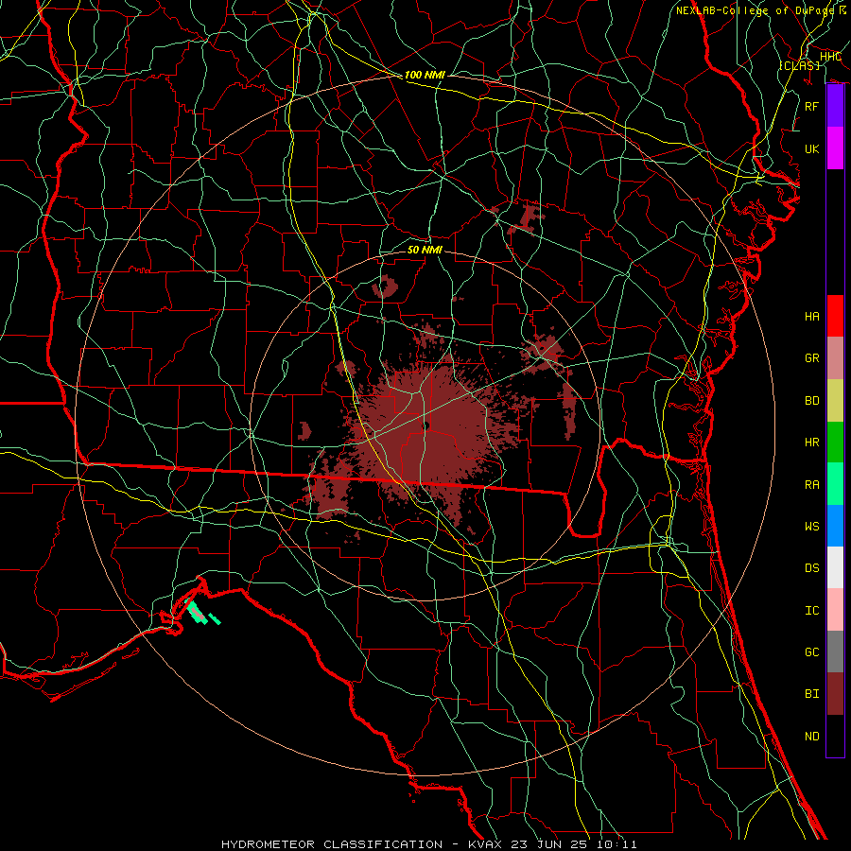Click the GR legend color swatch
Screen dimensions: 851x851
coord(835,358)
